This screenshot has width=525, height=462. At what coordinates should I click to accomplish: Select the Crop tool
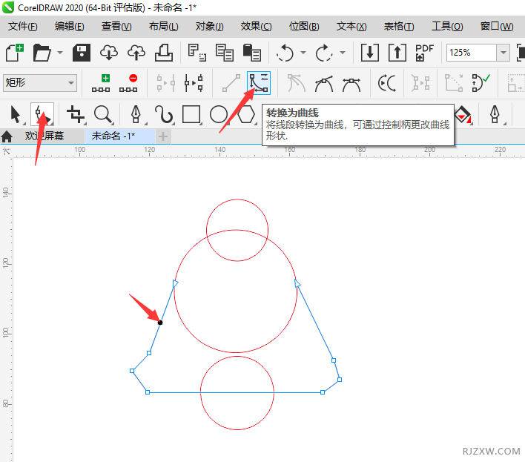(x=76, y=114)
